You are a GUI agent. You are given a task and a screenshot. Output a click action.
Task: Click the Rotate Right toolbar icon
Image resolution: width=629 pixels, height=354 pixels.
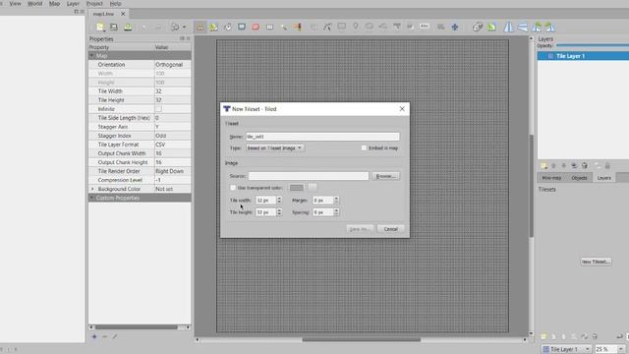coord(550,27)
